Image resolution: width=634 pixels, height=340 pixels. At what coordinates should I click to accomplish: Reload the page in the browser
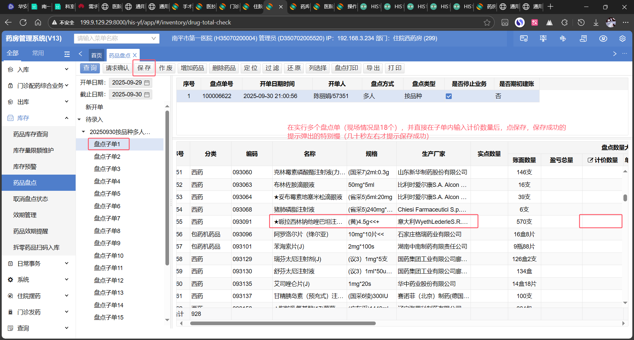click(x=23, y=22)
